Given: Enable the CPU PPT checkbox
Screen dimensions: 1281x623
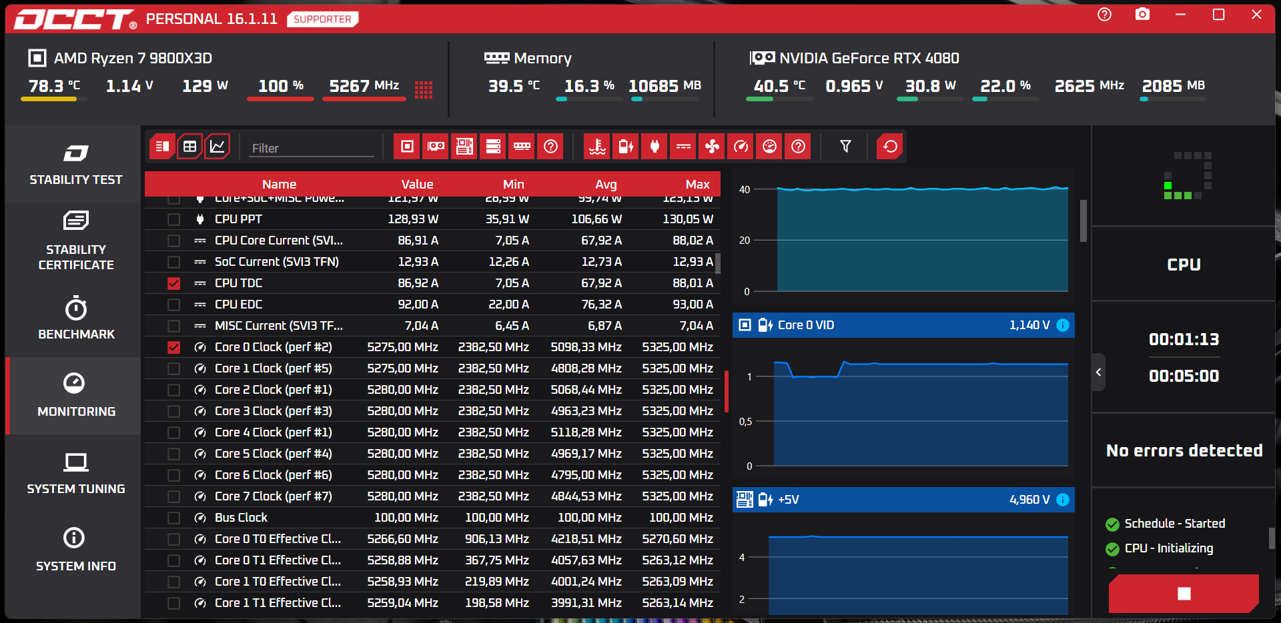Looking at the screenshot, I should 173,219.
